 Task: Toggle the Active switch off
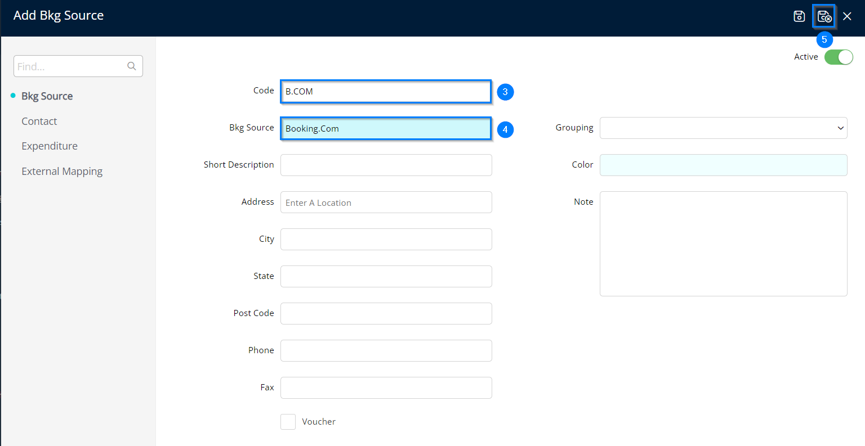click(839, 57)
